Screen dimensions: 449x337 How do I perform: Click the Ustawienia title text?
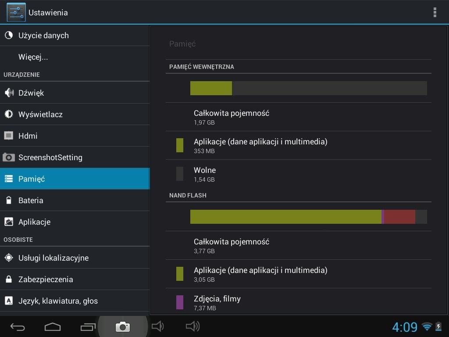click(48, 13)
